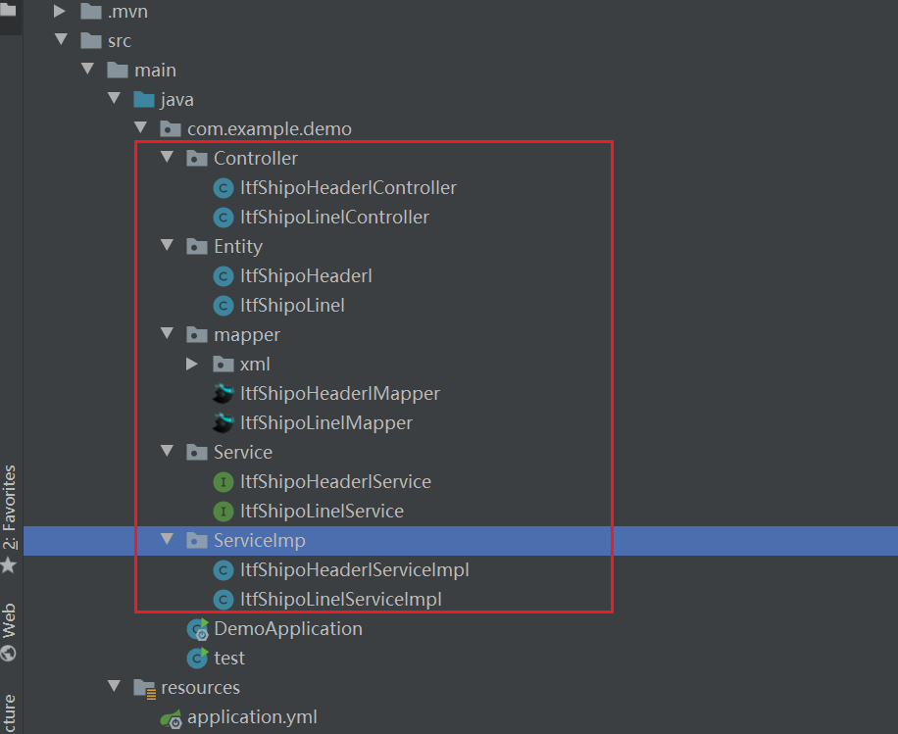The image size is (898, 734).
Task: Collapse the java folder arrow
Action: tap(114, 98)
